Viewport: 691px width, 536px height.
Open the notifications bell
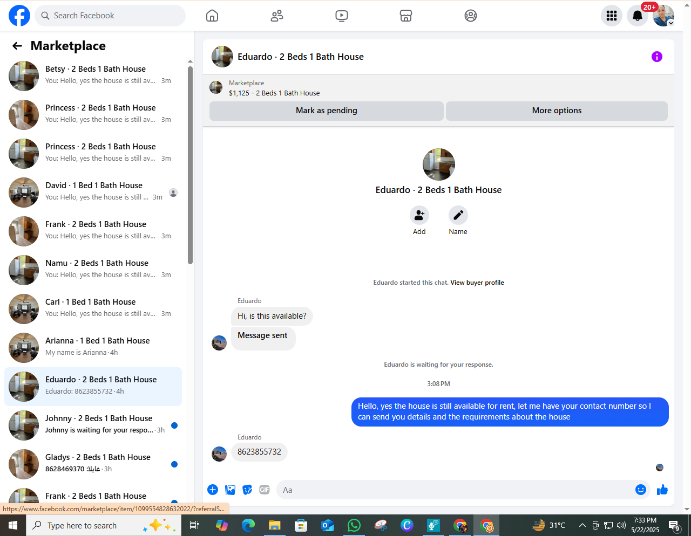638,16
